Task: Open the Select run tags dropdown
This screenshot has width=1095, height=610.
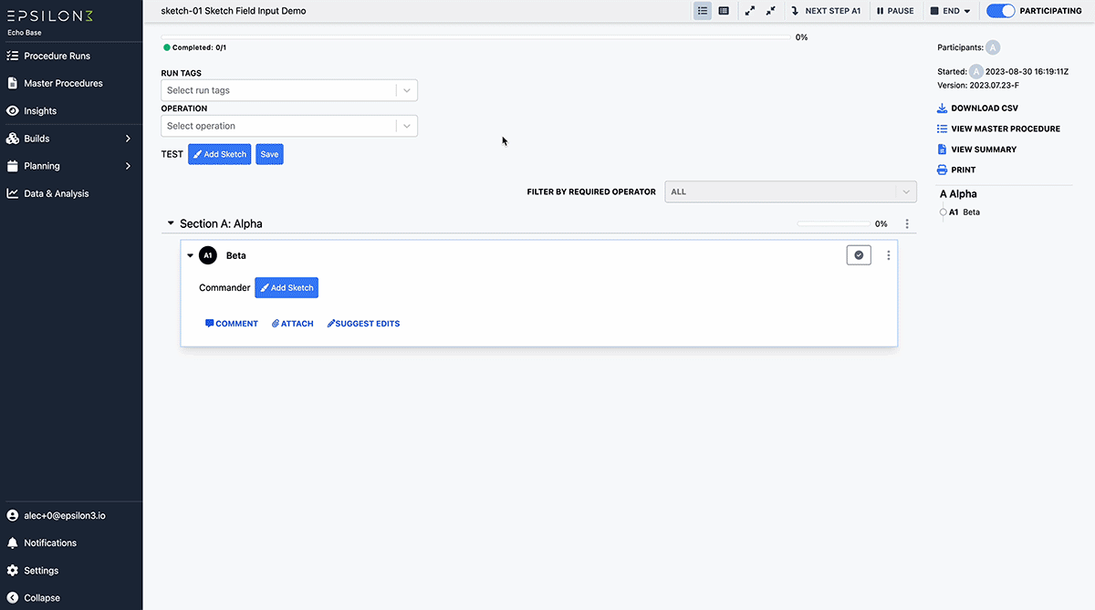Action: click(x=288, y=90)
